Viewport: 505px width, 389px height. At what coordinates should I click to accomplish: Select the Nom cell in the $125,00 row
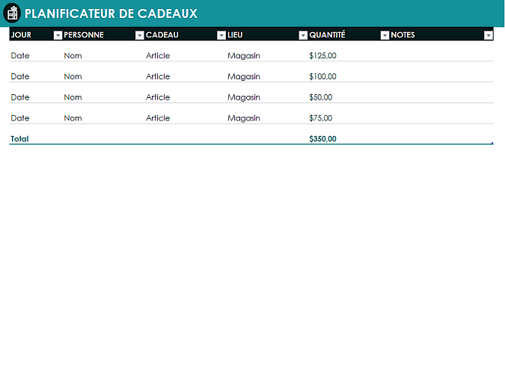click(73, 55)
